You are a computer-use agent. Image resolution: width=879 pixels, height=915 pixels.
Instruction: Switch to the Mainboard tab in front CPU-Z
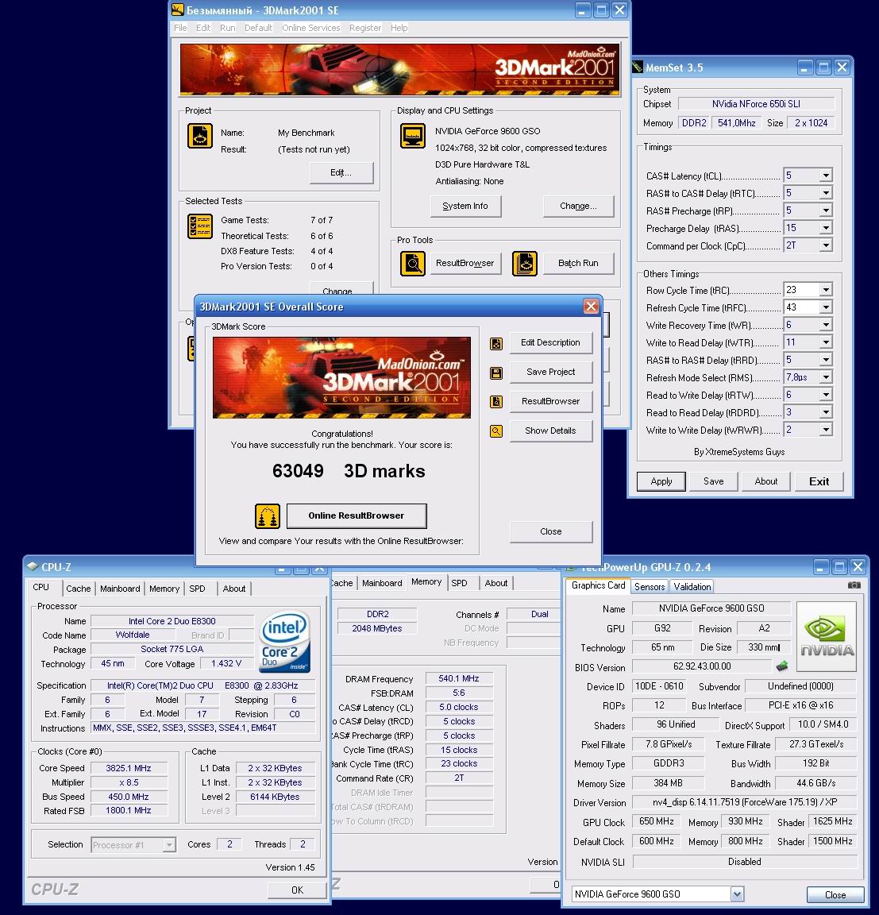pyautogui.click(x=120, y=589)
